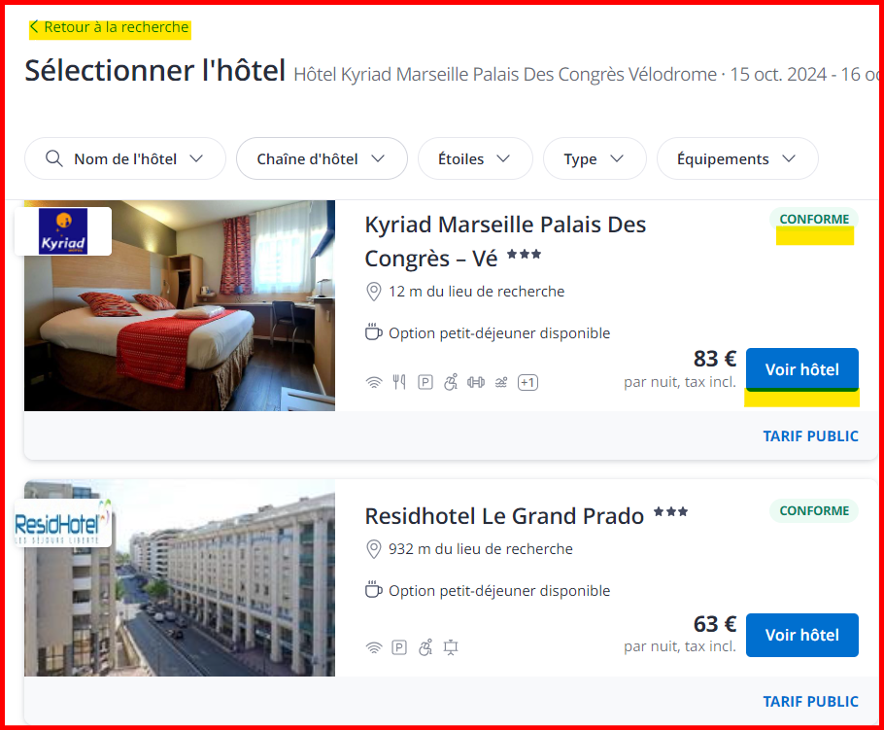Click Residhotel's Option petit-déjeuner disponible text
Viewport: 884px width, 730px height.
(x=499, y=591)
